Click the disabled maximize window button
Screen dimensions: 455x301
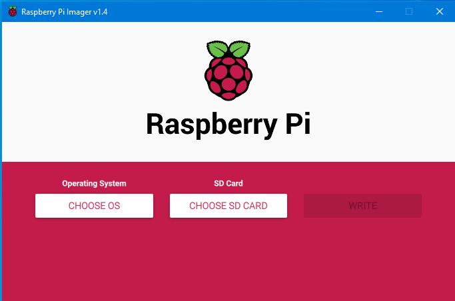point(409,11)
